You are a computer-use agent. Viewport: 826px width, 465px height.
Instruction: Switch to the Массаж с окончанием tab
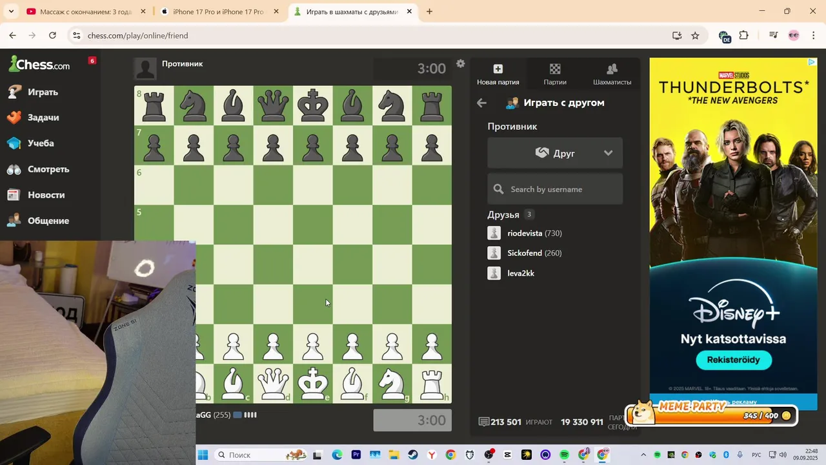click(86, 12)
